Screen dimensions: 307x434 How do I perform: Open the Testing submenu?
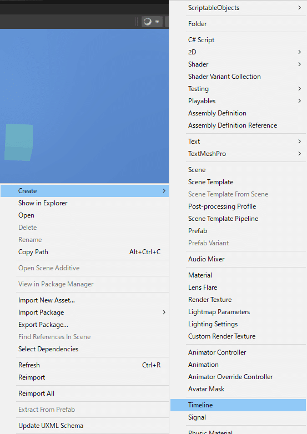(199, 89)
